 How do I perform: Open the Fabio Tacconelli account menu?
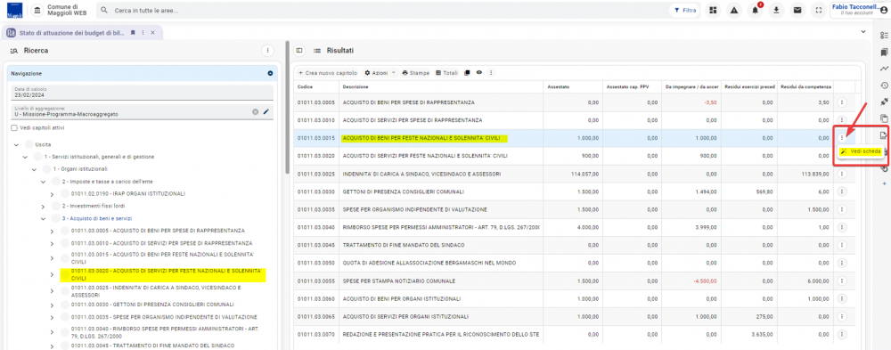(x=859, y=10)
